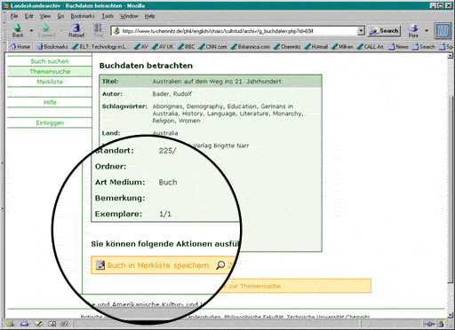
Task: Open the Tools menu
Action: click(x=108, y=16)
